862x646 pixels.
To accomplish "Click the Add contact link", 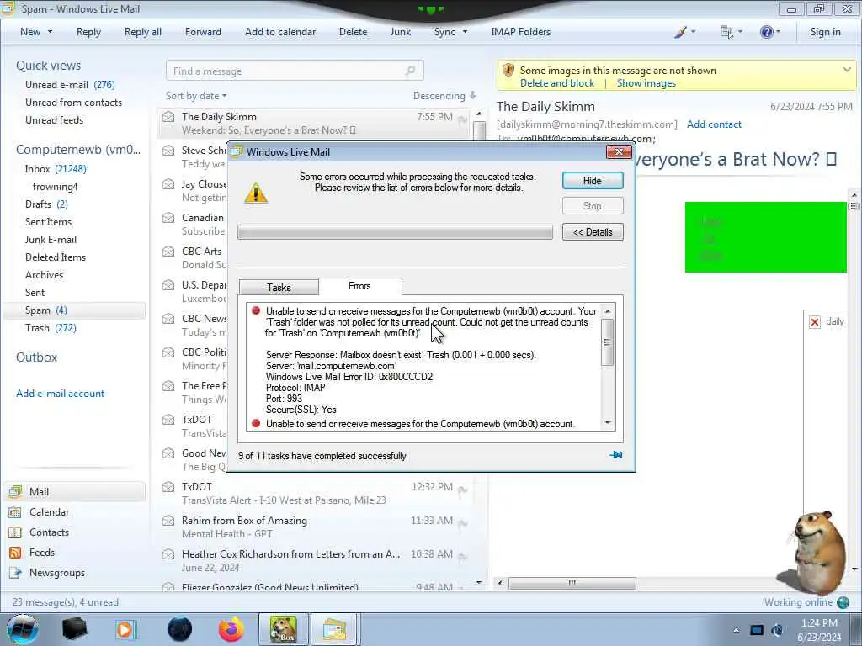I will pos(714,124).
